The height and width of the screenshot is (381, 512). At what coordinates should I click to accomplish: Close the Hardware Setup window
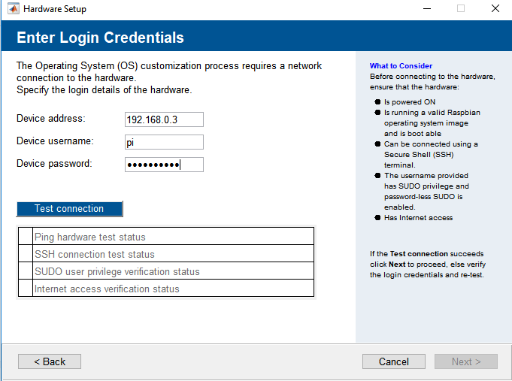(495, 9)
